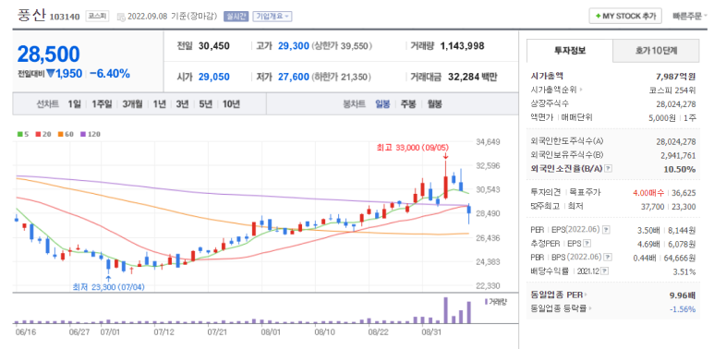Select the 3개월 line chart period
714x349 pixels.
[x=132, y=104]
